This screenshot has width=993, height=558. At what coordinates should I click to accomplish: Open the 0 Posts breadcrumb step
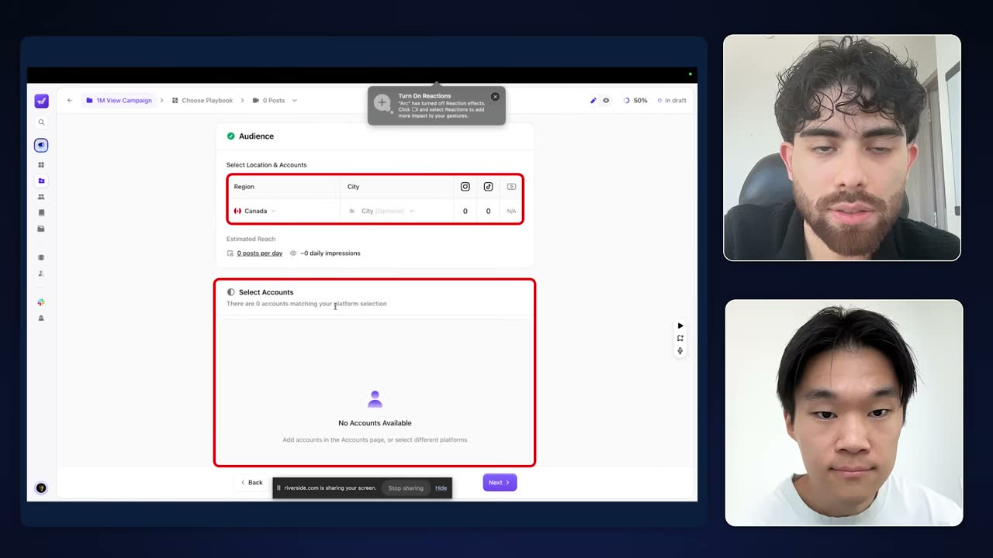point(269,100)
